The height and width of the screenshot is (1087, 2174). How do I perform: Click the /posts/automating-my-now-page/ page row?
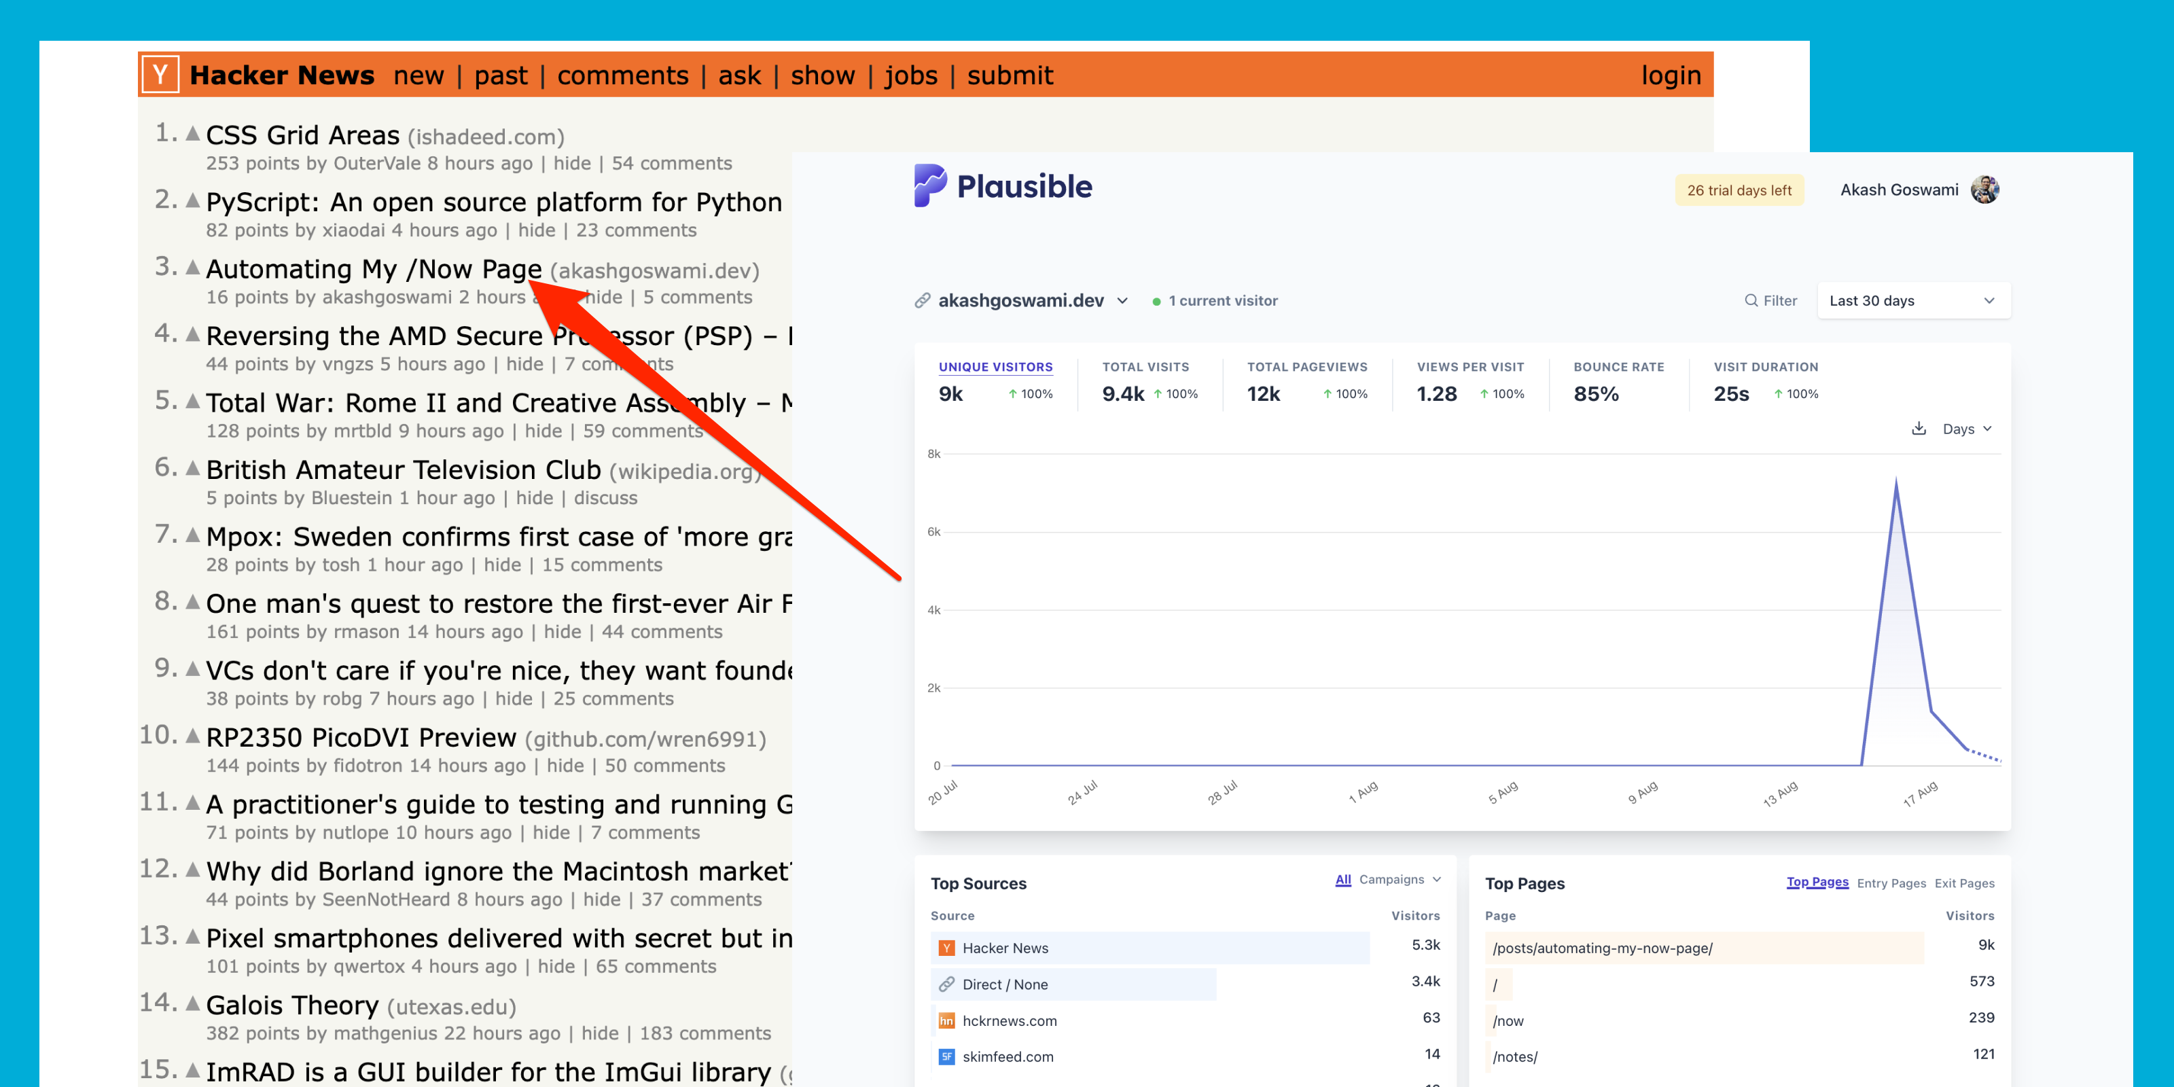[x=1739, y=948]
